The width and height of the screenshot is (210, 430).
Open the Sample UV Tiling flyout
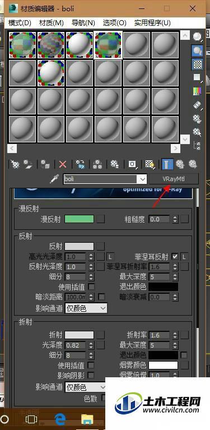point(197,77)
